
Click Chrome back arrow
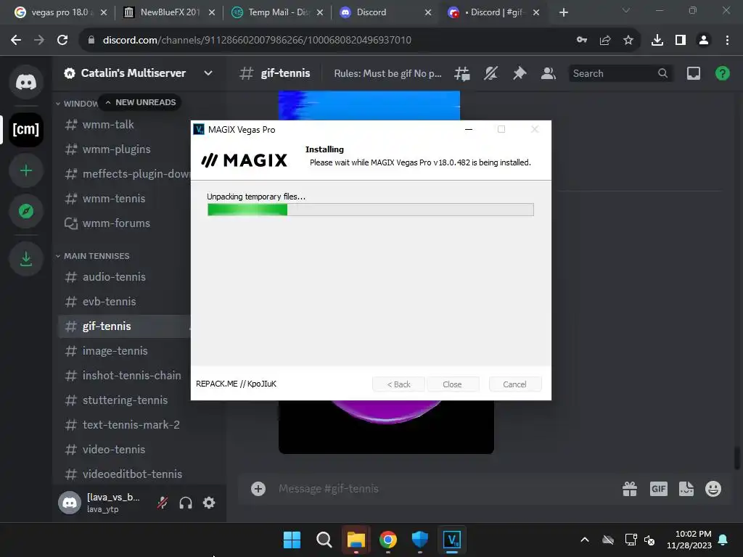[x=16, y=41]
